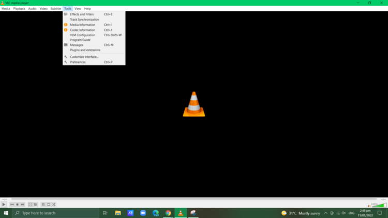This screenshot has height=218, width=388.
Task: Open the Media menu
Action: click(6, 8)
